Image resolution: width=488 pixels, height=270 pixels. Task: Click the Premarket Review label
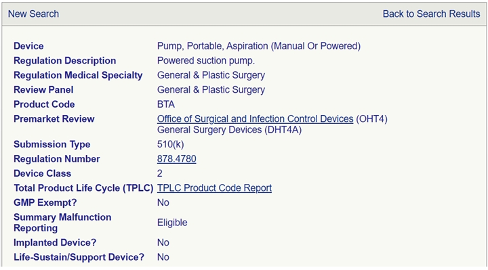tap(54, 119)
